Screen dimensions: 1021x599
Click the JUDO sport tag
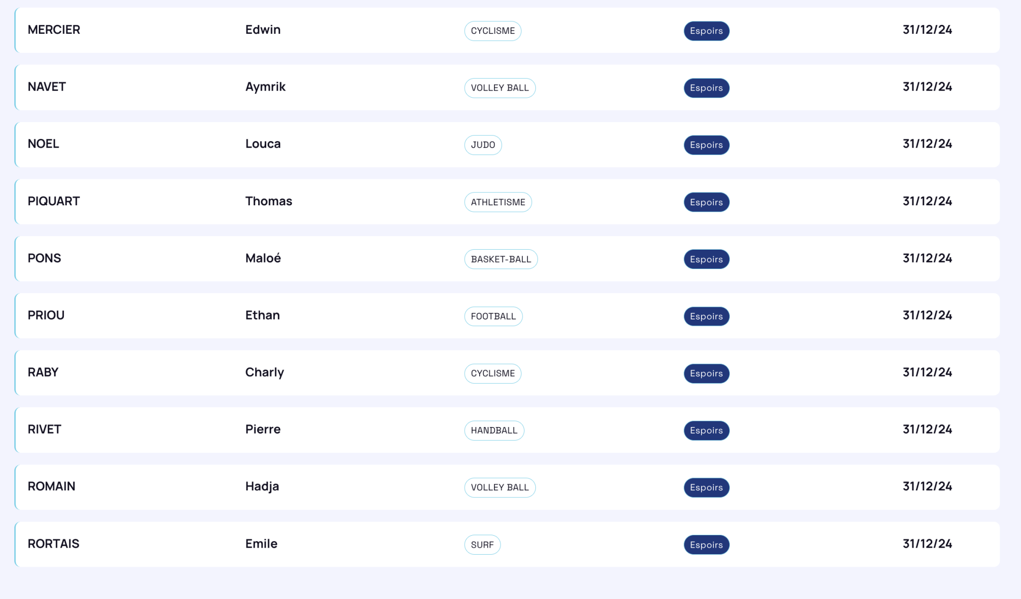click(483, 145)
